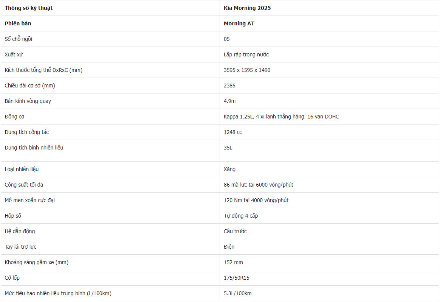Select the power steering value 'Điện'
This screenshot has width=440, height=302.
(229, 247)
